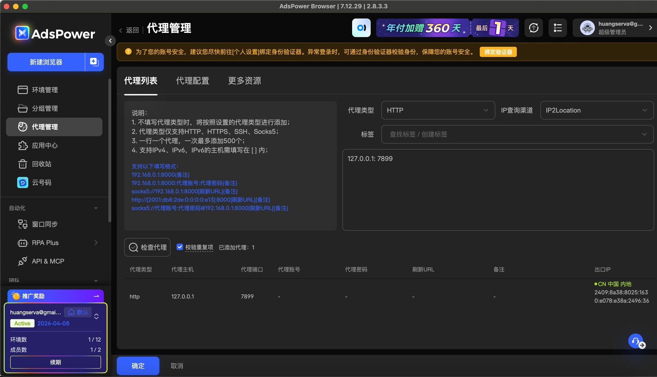Image resolution: width=657 pixels, height=377 pixels.
Task: Click the http cell in proxy row
Action: pyautogui.click(x=135, y=297)
